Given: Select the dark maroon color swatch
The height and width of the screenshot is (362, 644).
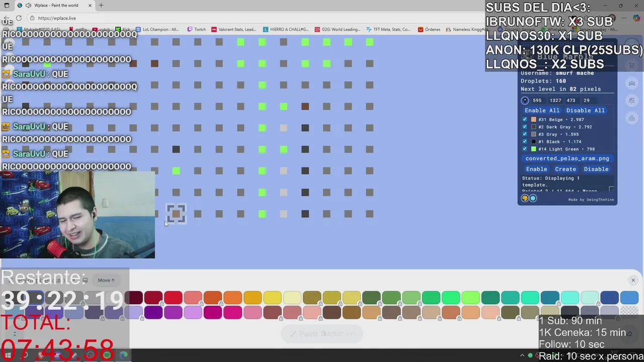Looking at the screenshot, I should (134, 298).
